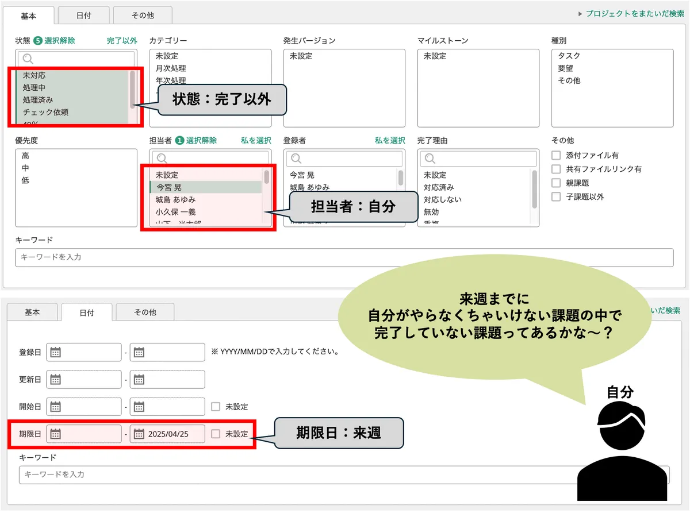Click the search icon in 登録者 filter

click(296, 159)
